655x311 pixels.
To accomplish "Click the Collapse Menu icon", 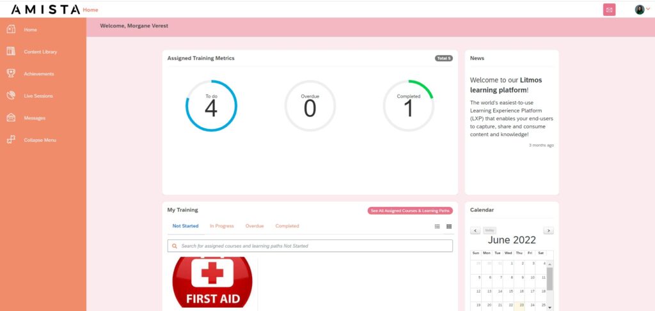I will [11, 140].
